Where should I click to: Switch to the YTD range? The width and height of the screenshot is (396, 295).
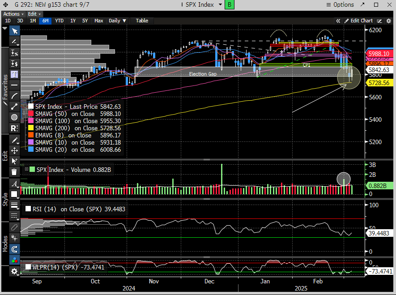click(60, 21)
